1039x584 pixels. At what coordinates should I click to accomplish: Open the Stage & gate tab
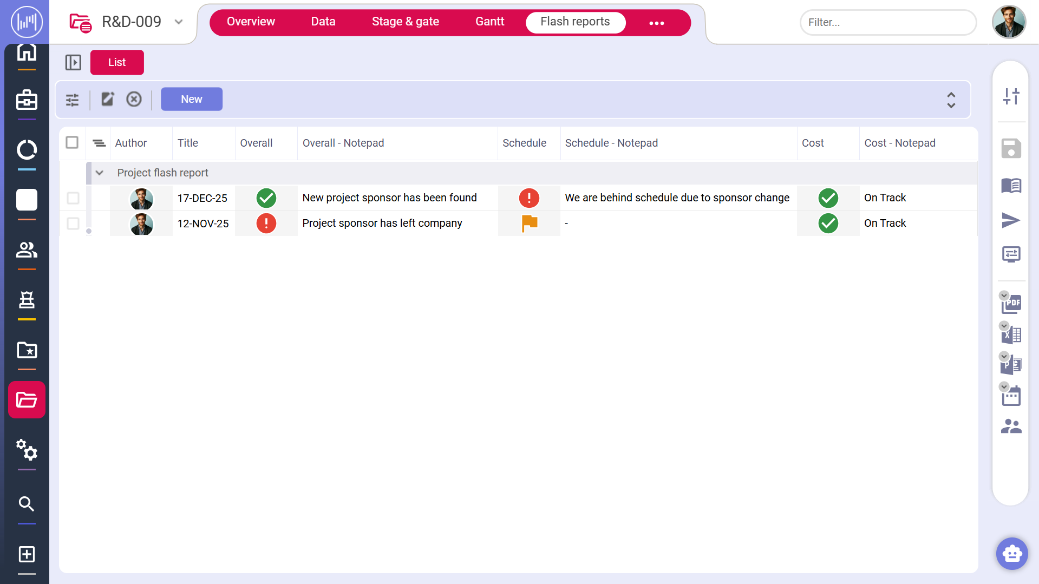tap(405, 22)
